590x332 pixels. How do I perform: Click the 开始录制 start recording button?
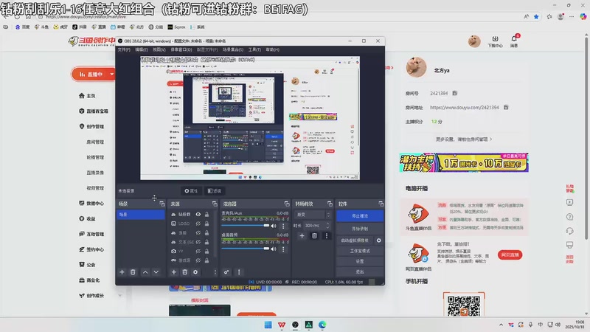pyautogui.click(x=360, y=229)
